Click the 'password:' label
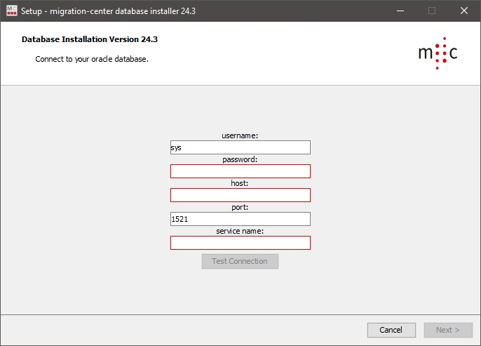The width and height of the screenshot is (481, 346). 240,159
